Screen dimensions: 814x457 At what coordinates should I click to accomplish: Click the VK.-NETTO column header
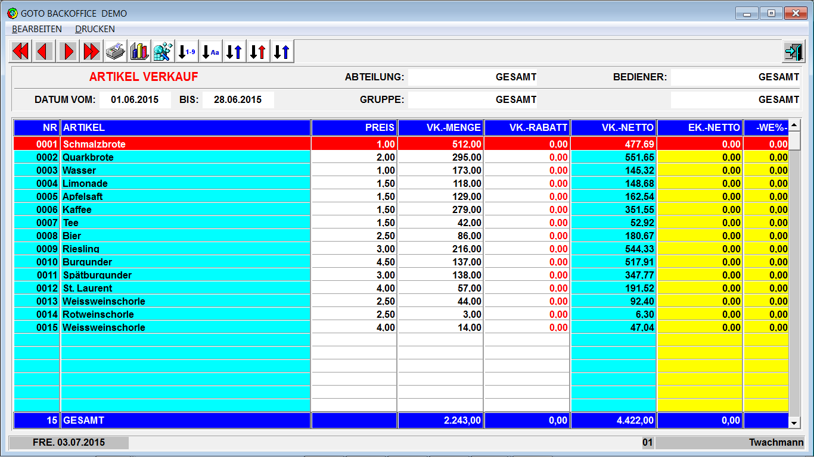coord(613,127)
